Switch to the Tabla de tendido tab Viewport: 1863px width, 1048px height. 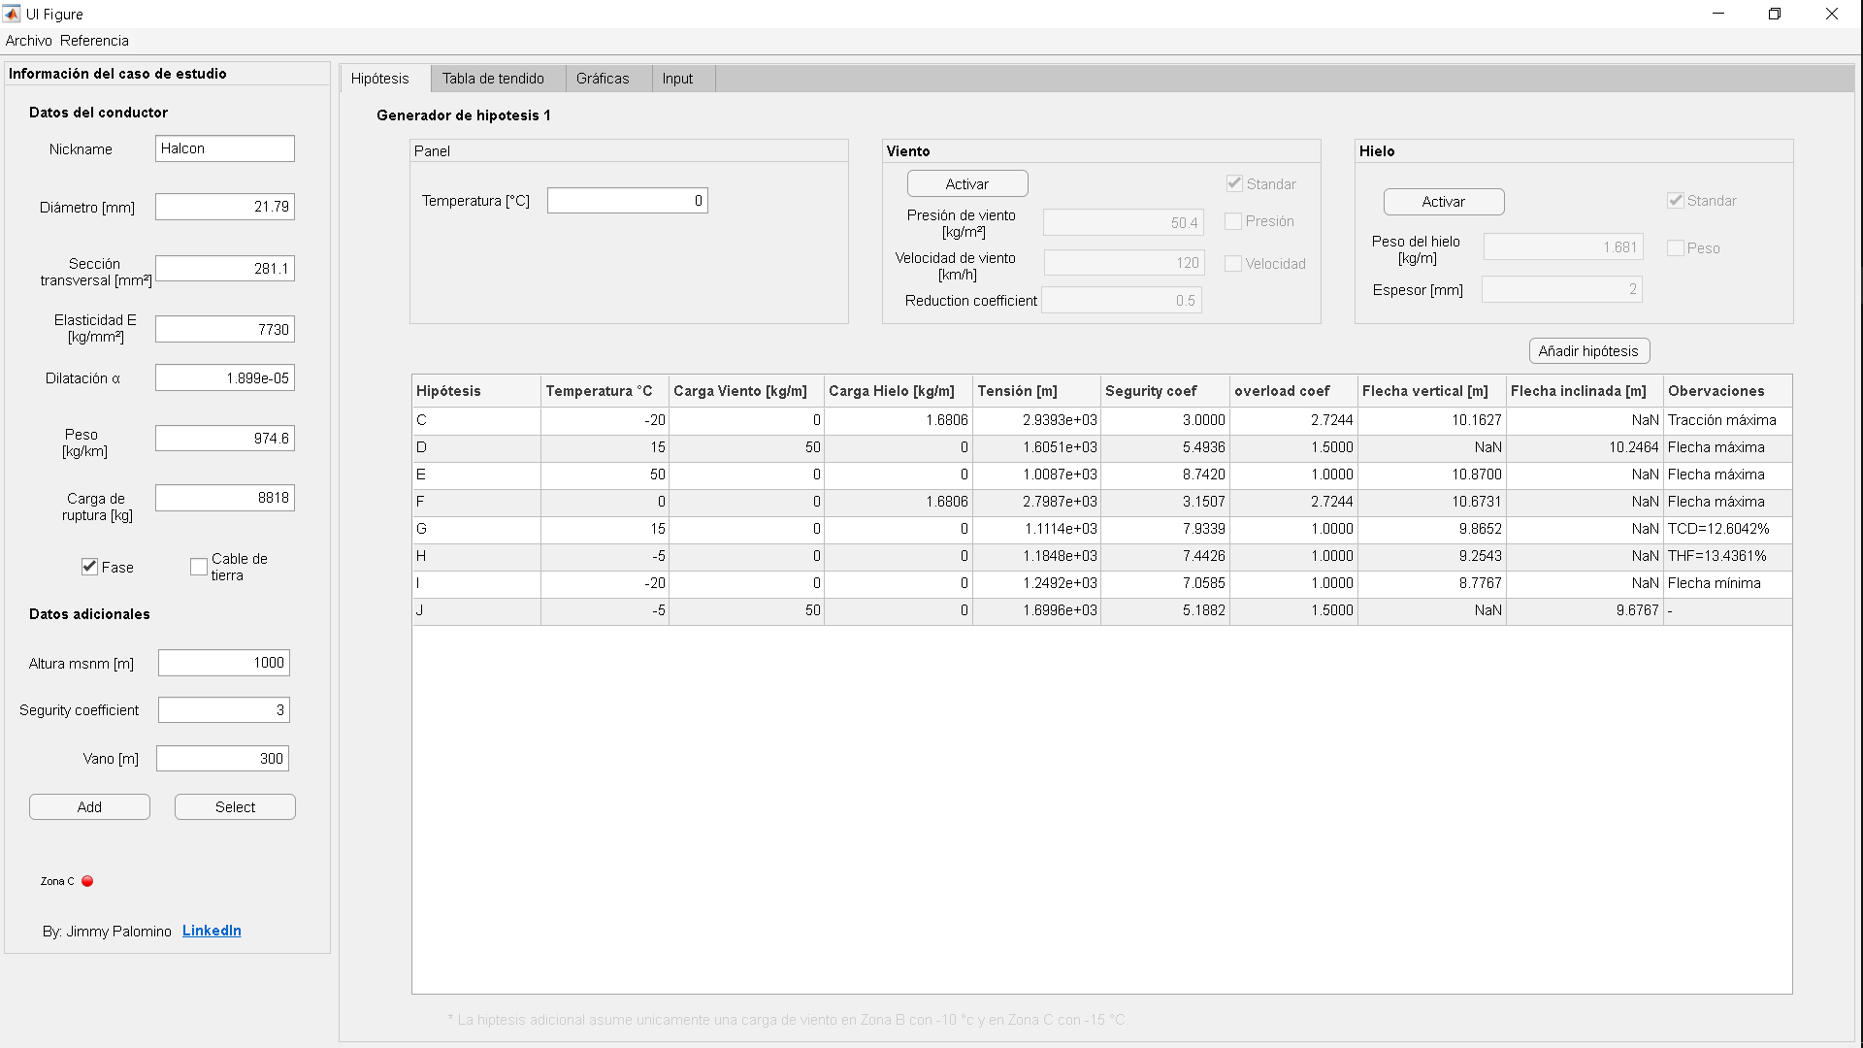[493, 79]
